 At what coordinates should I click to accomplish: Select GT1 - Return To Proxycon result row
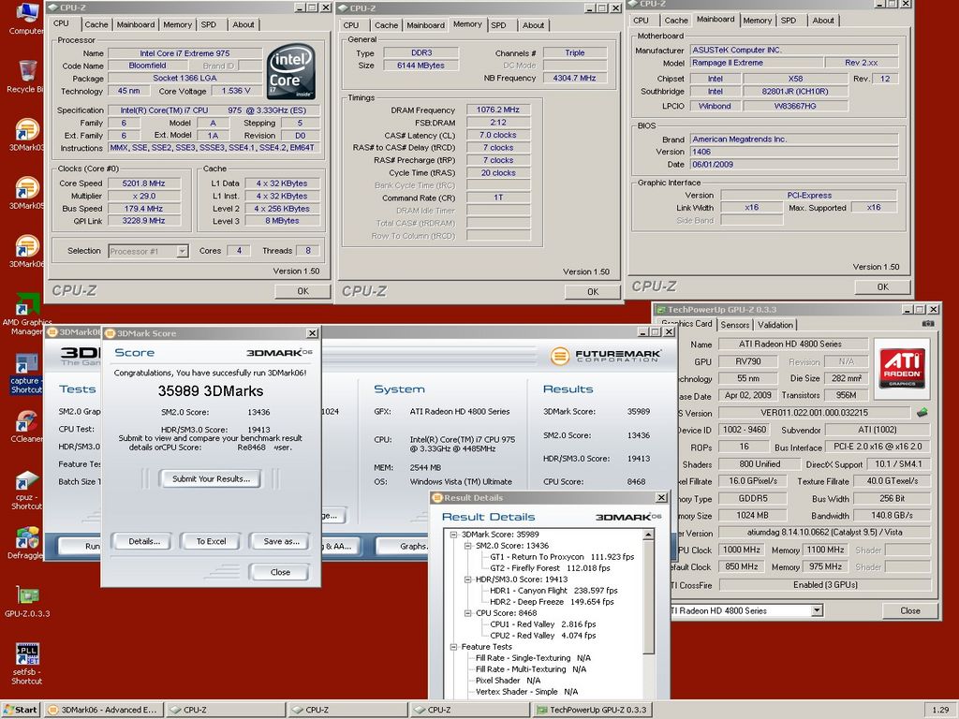tap(562, 557)
